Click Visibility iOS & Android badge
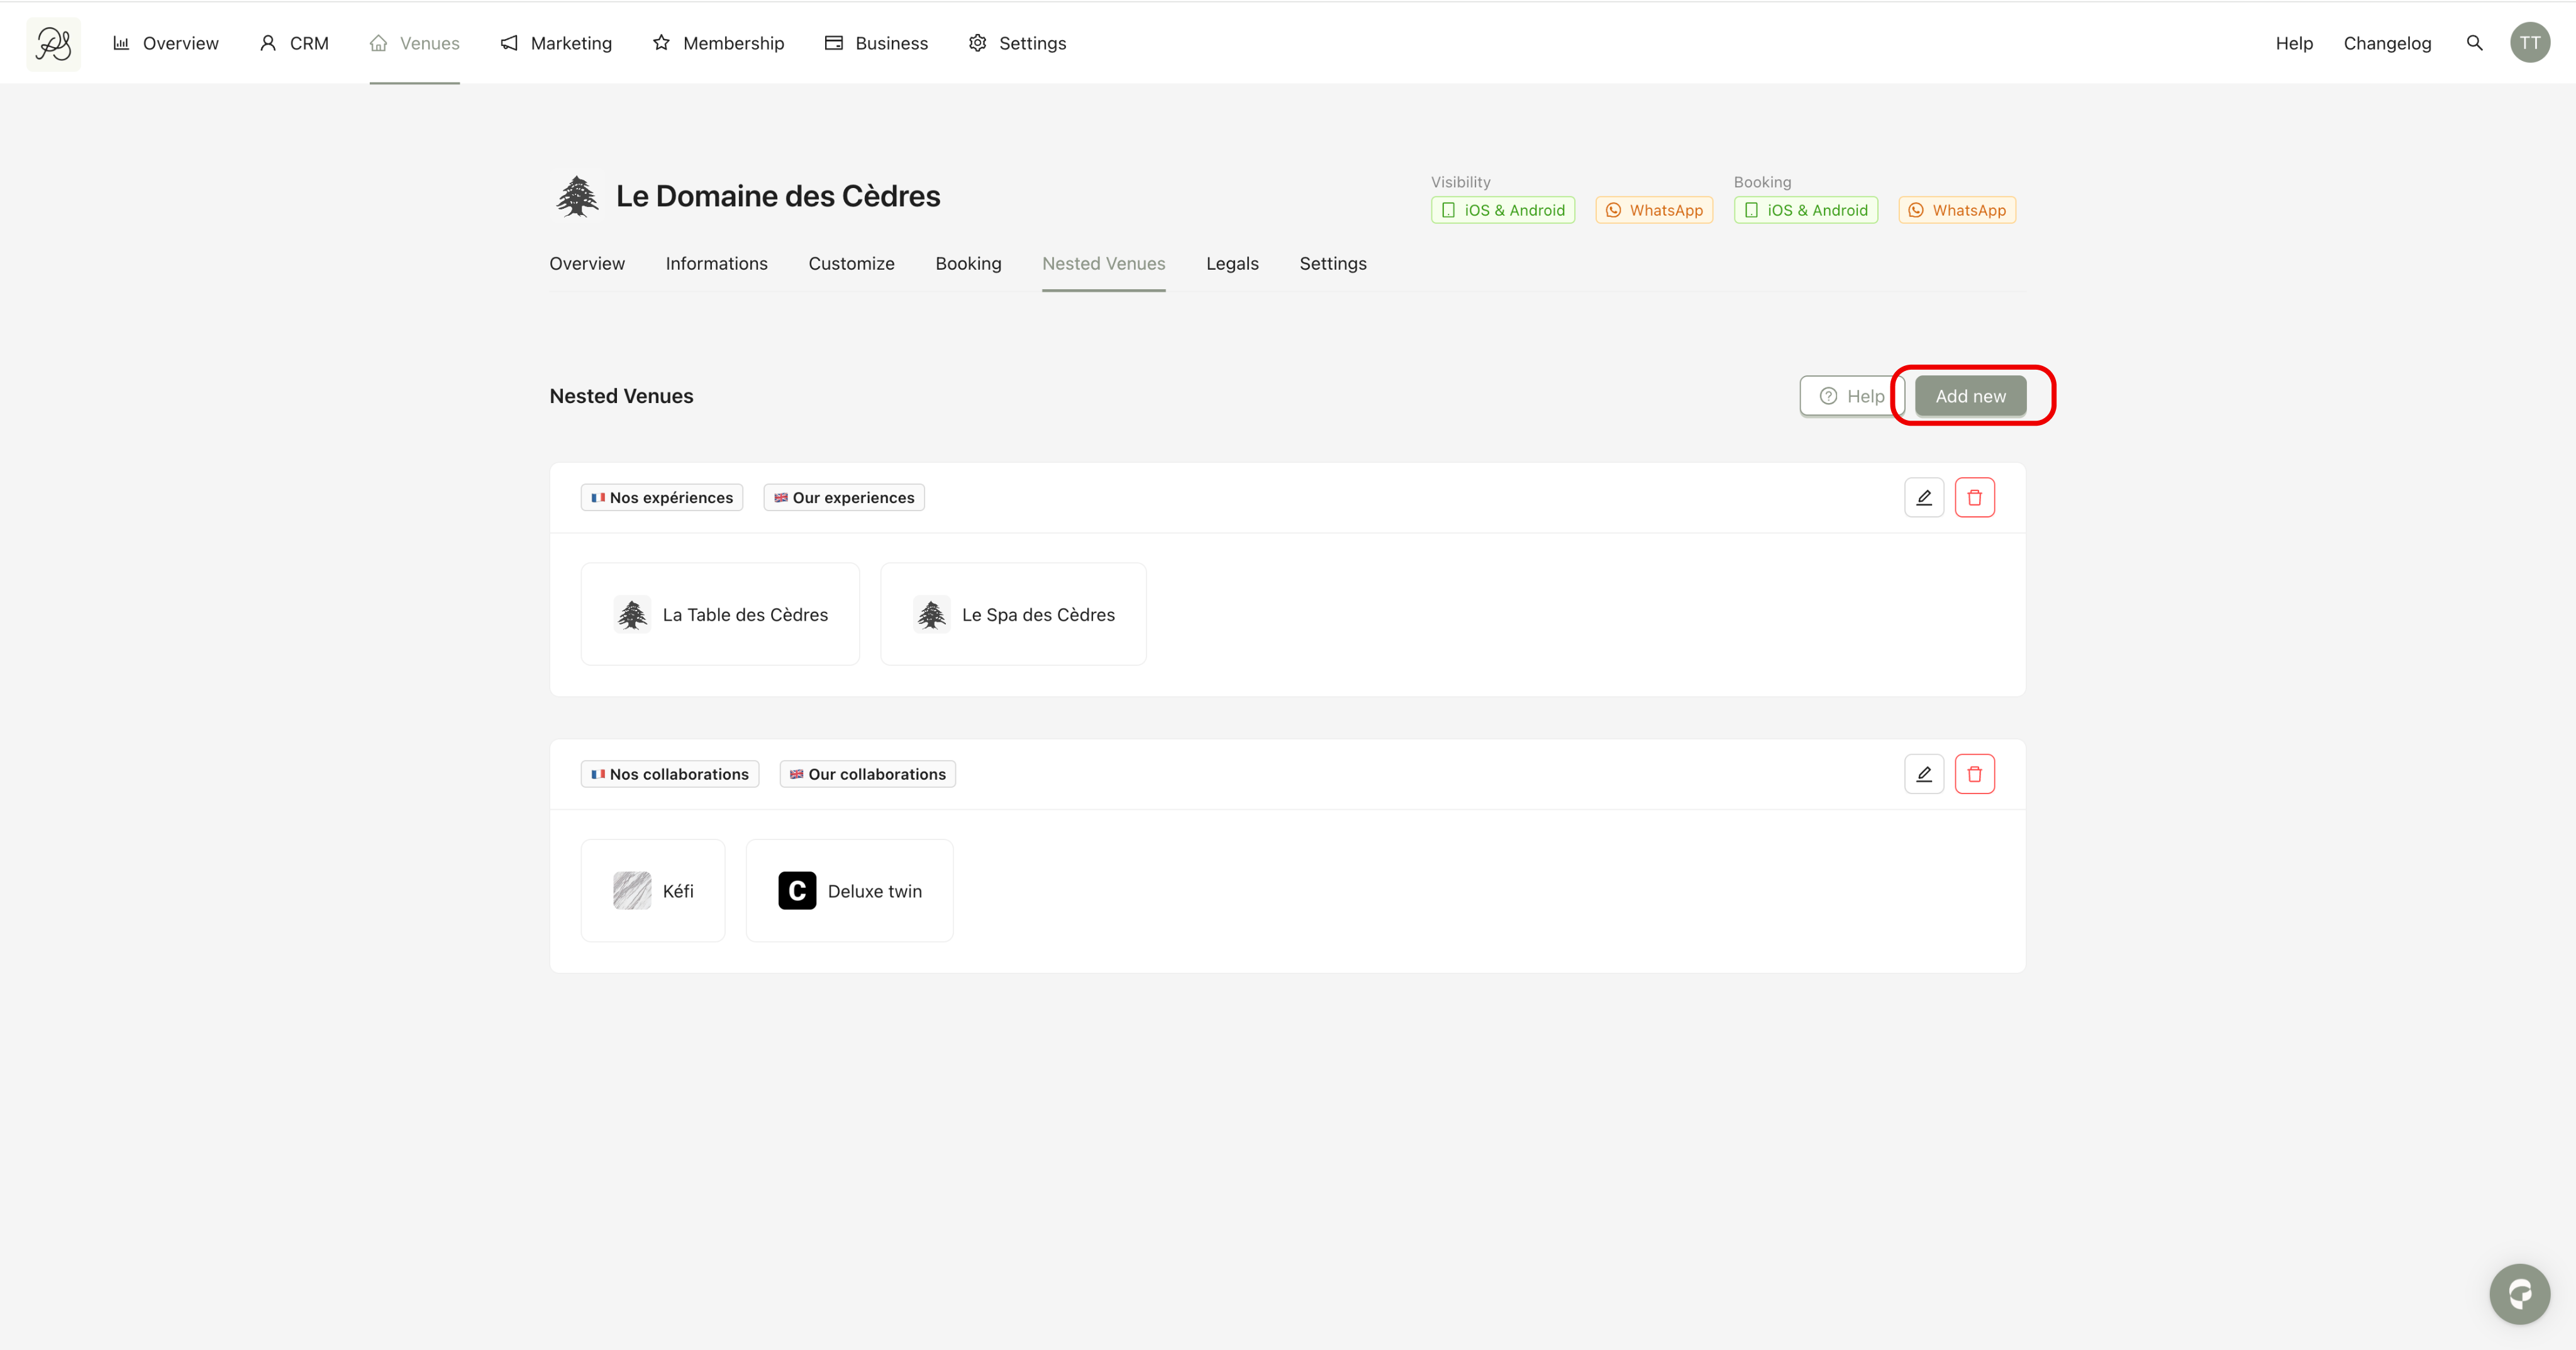The height and width of the screenshot is (1350, 2576). 1502,210
